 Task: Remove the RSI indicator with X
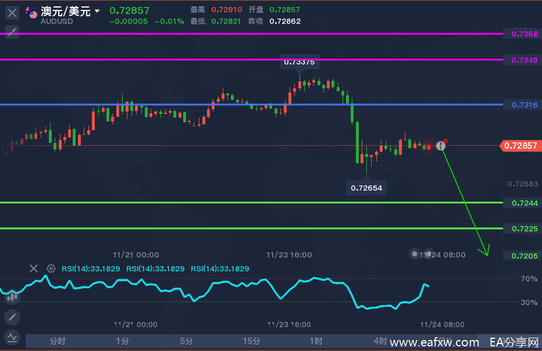coord(34,268)
